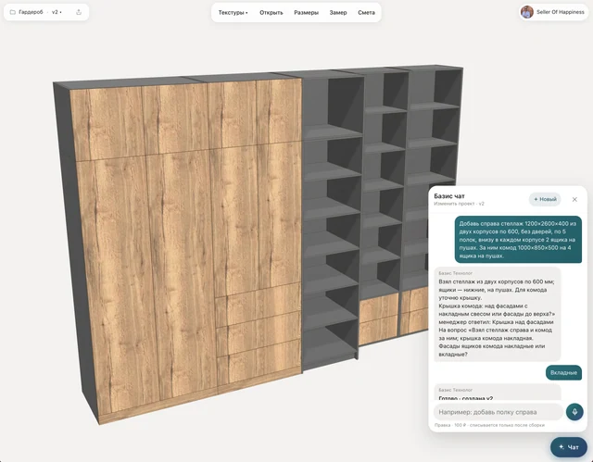Image resolution: width=593 pixels, height=462 pixels.
Task: Click the Базис Технолог reply about крышка комода
Action: point(498,314)
